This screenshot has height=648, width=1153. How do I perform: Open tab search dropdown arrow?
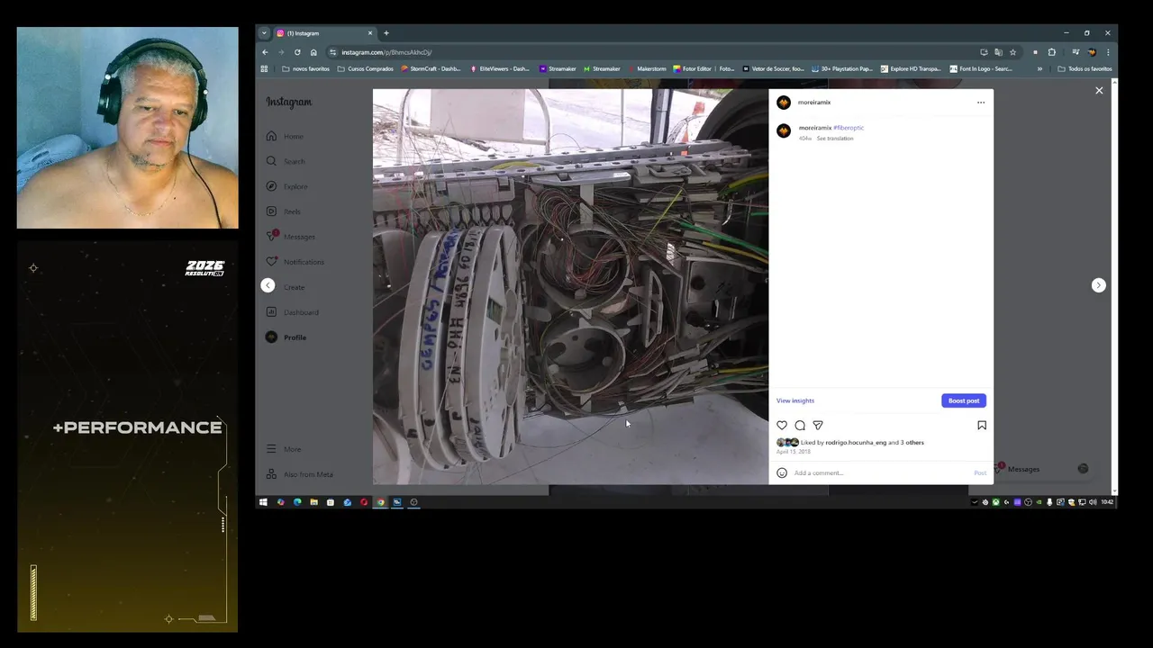pyautogui.click(x=264, y=33)
